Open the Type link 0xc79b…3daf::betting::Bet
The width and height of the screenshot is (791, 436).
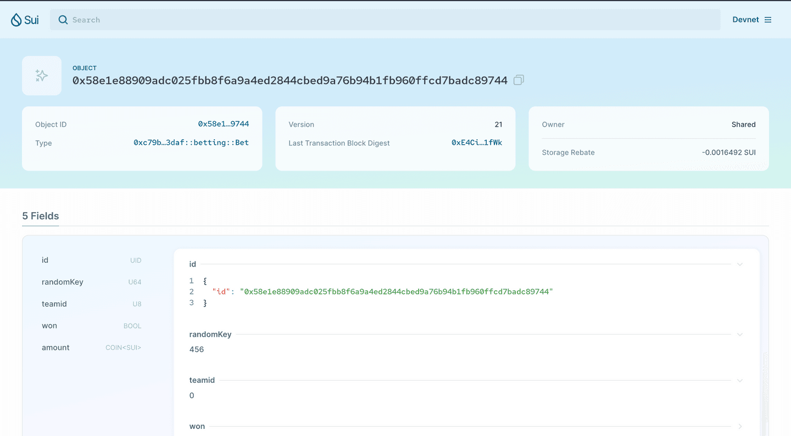coord(191,143)
